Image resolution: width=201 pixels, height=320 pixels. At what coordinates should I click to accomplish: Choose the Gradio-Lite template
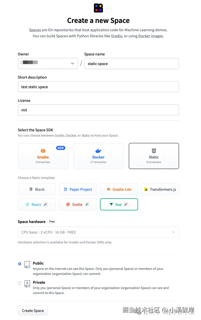click(119, 189)
